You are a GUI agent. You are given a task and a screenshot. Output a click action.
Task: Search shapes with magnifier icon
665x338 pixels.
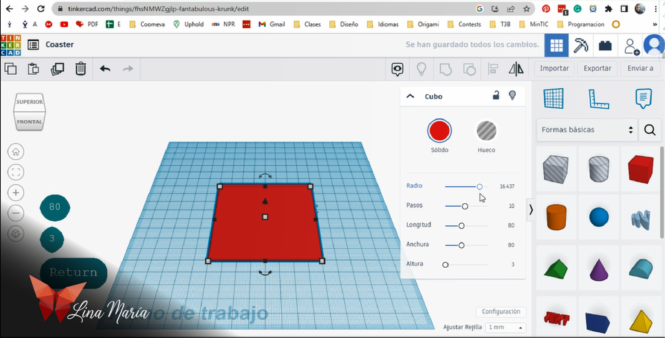(x=650, y=130)
